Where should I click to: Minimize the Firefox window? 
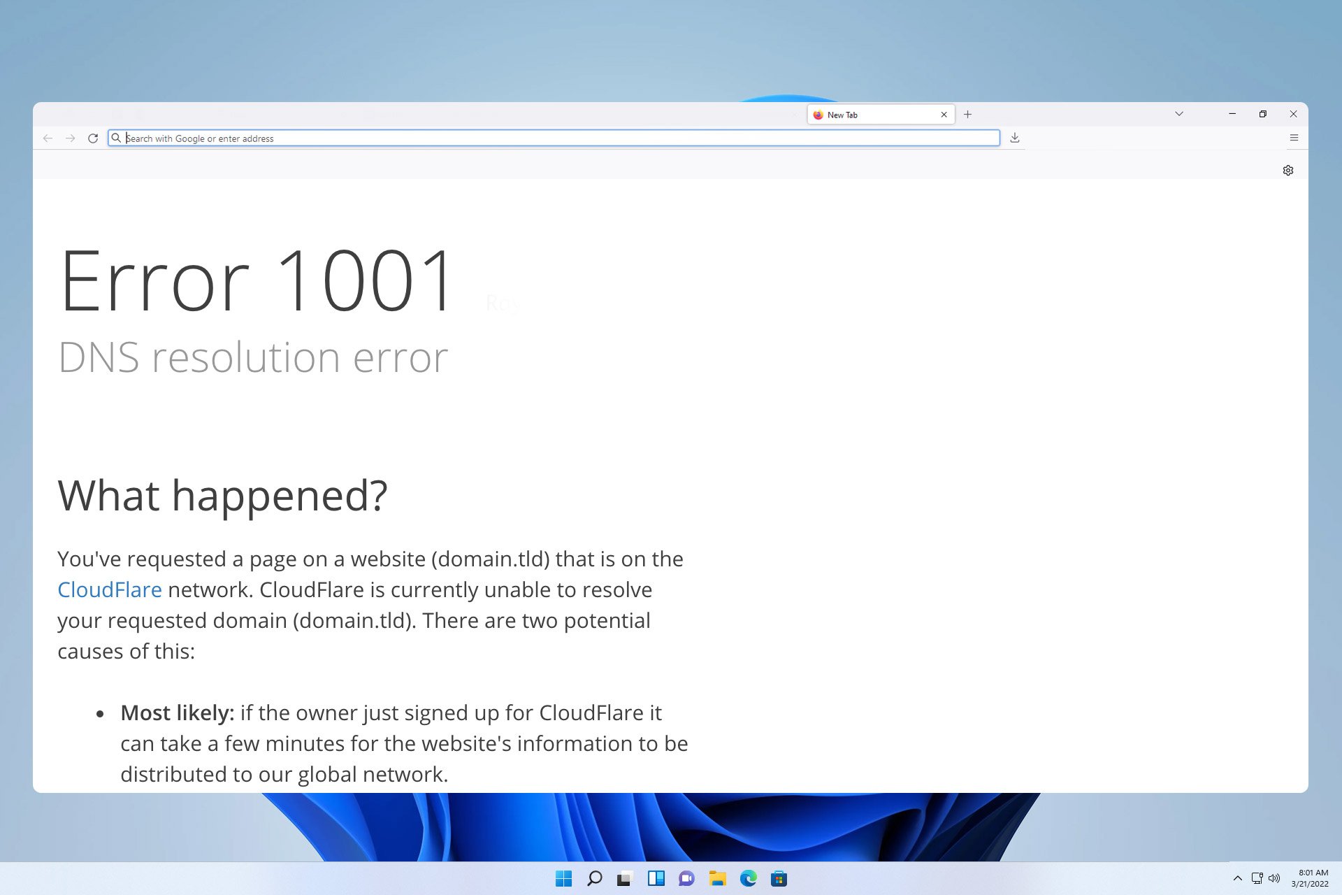point(1232,114)
